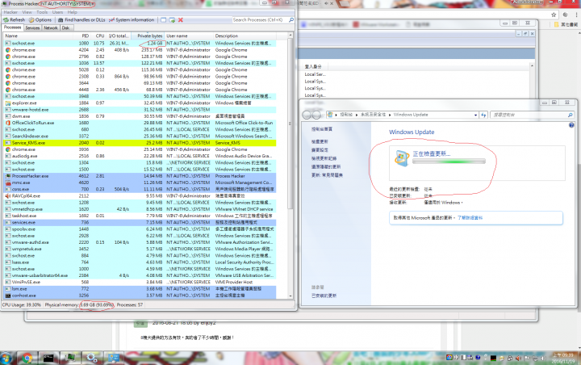The width and height of the screenshot is (581, 365).
Task: Switch to the Network tab
Action: click(50, 27)
